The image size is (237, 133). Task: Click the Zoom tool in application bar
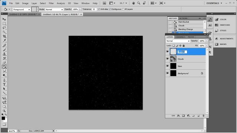[138, 3]
